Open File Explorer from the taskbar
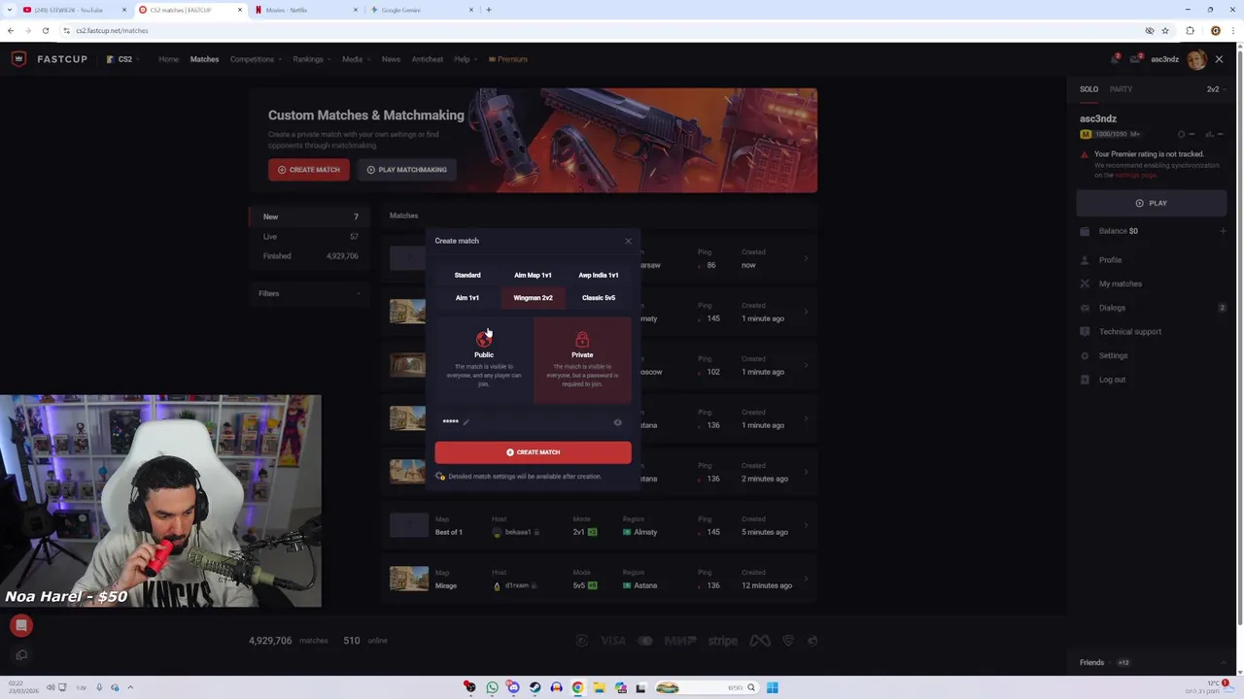The width and height of the screenshot is (1244, 699). [599, 687]
